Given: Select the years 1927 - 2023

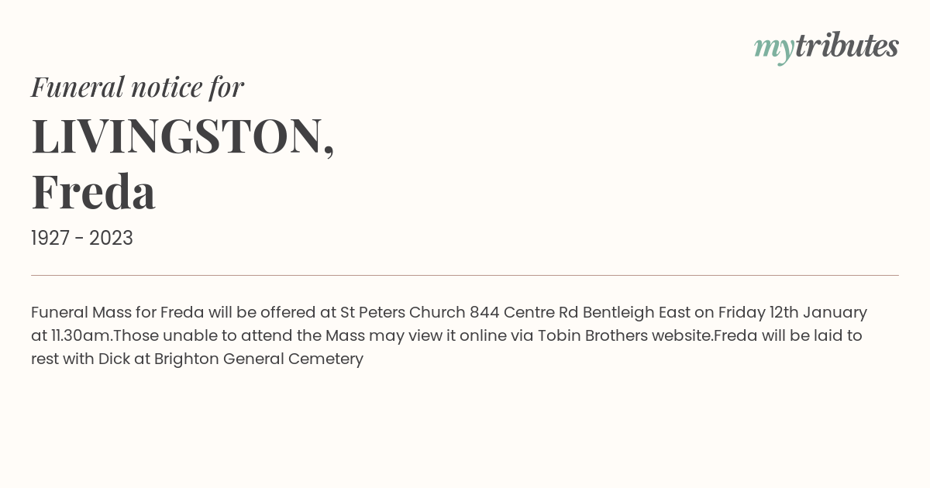Looking at the screenshot, I should click(82, 238).
